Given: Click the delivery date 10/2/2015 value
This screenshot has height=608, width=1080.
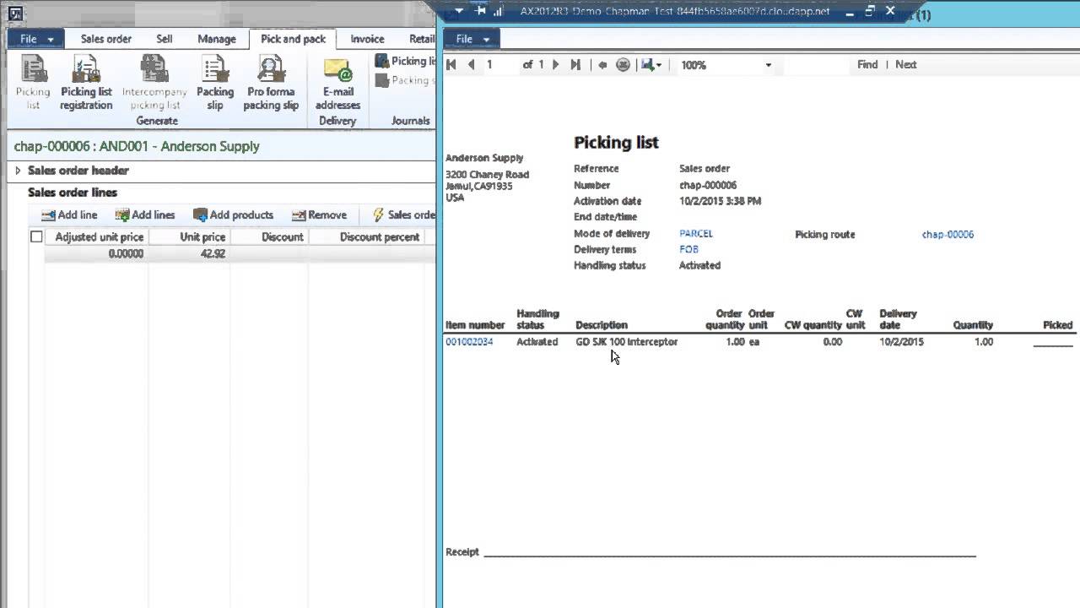Looking at the screenshot, I should point(901,342).
